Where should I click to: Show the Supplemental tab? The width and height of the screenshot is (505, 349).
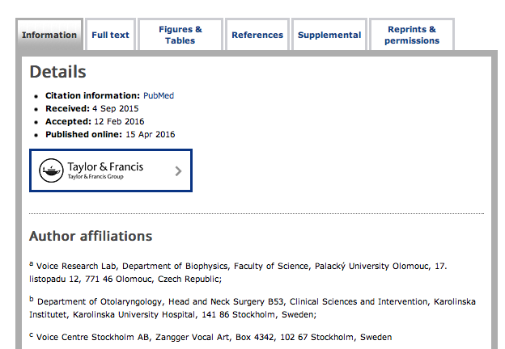pyautogui.click(x=329, y=36)
